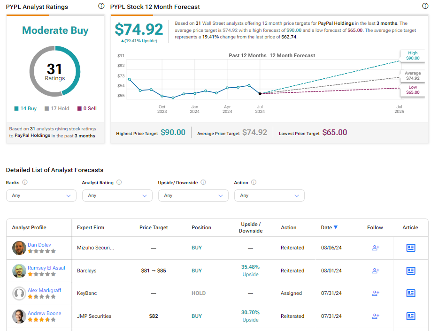Screen dimensions: 431x331
Task: Follow analyst Alex Markgraff
Action: (x=375, y=293)
